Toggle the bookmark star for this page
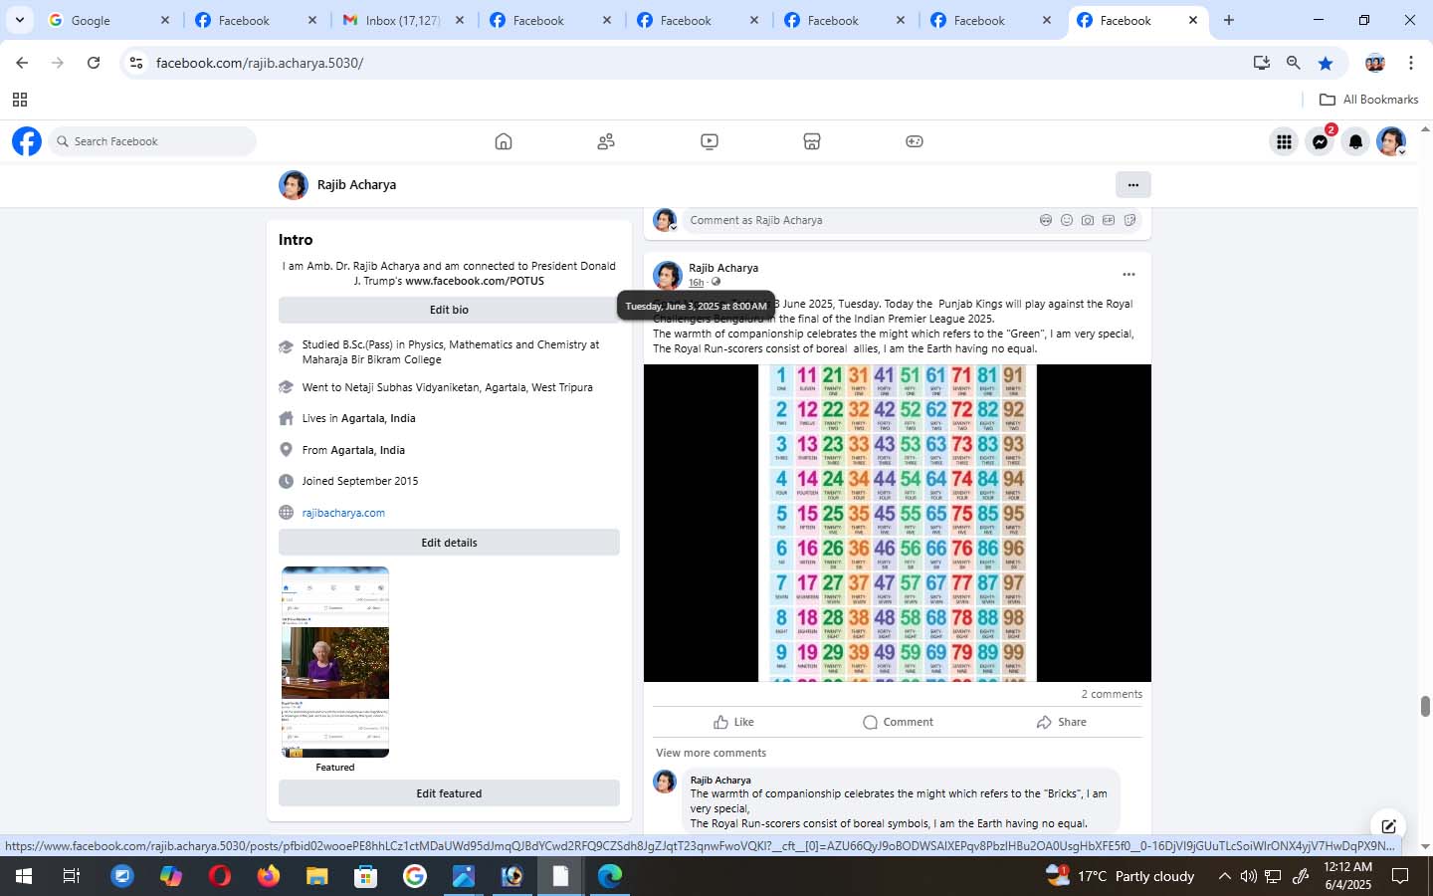This screenshot has width=1433, height=896. (x=1326, y=63)
